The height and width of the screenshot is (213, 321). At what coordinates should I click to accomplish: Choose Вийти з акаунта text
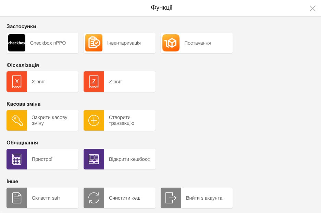tap(204, 198)
